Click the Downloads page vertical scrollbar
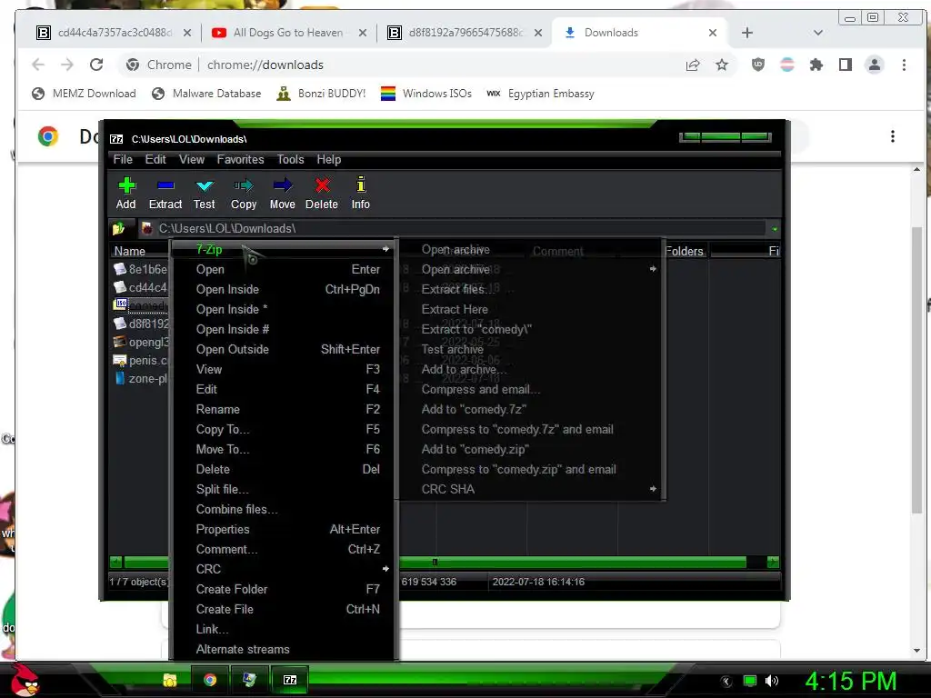 click(x=916, y=370)
